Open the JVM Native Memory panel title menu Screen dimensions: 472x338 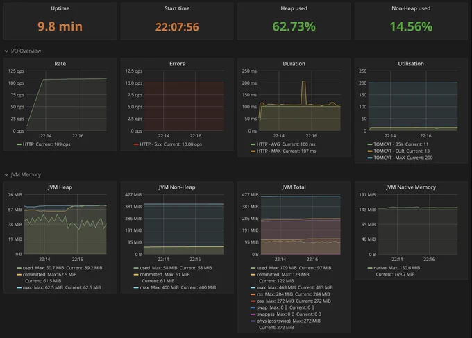(x=411, y=187)
